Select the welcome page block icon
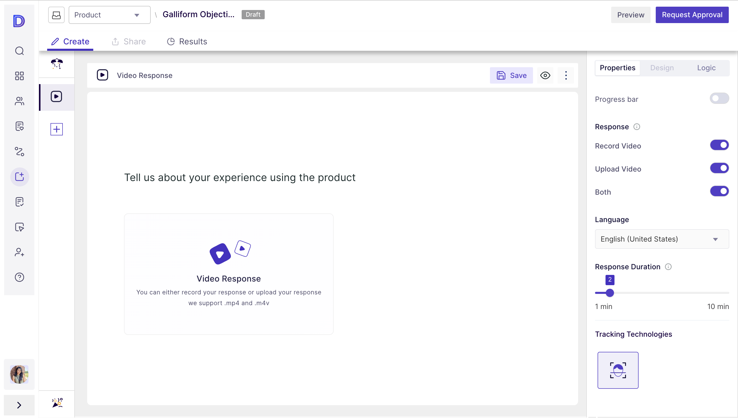 [x=57, y=64]
